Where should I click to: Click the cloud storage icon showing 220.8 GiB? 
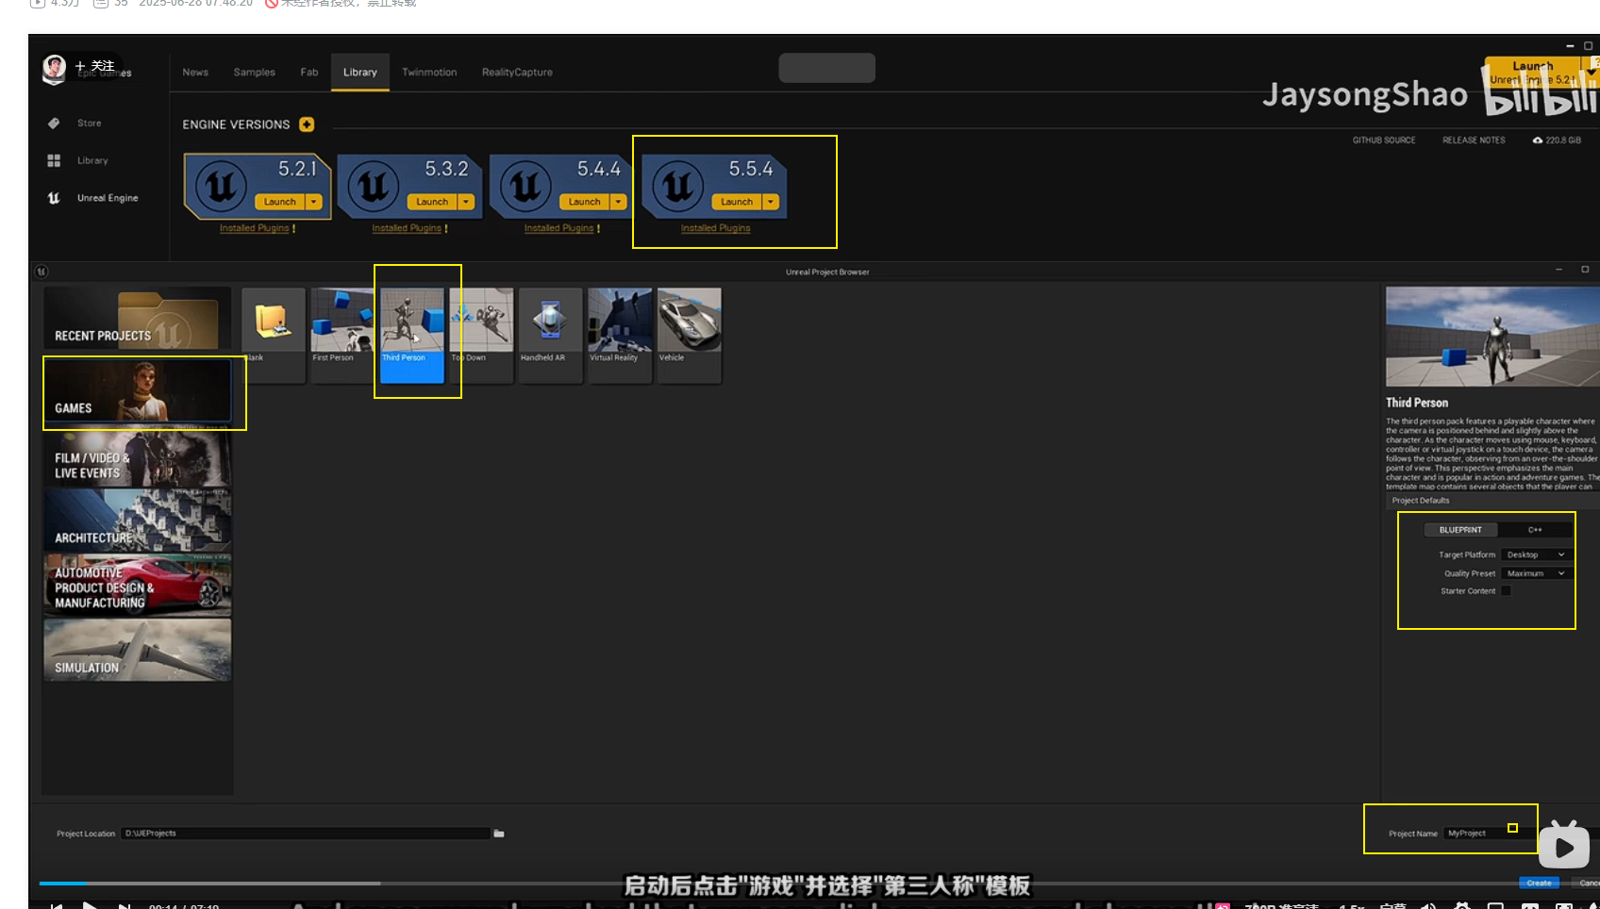(1538, 140)
